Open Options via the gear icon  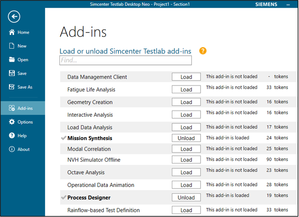click(x=12, y=122)
